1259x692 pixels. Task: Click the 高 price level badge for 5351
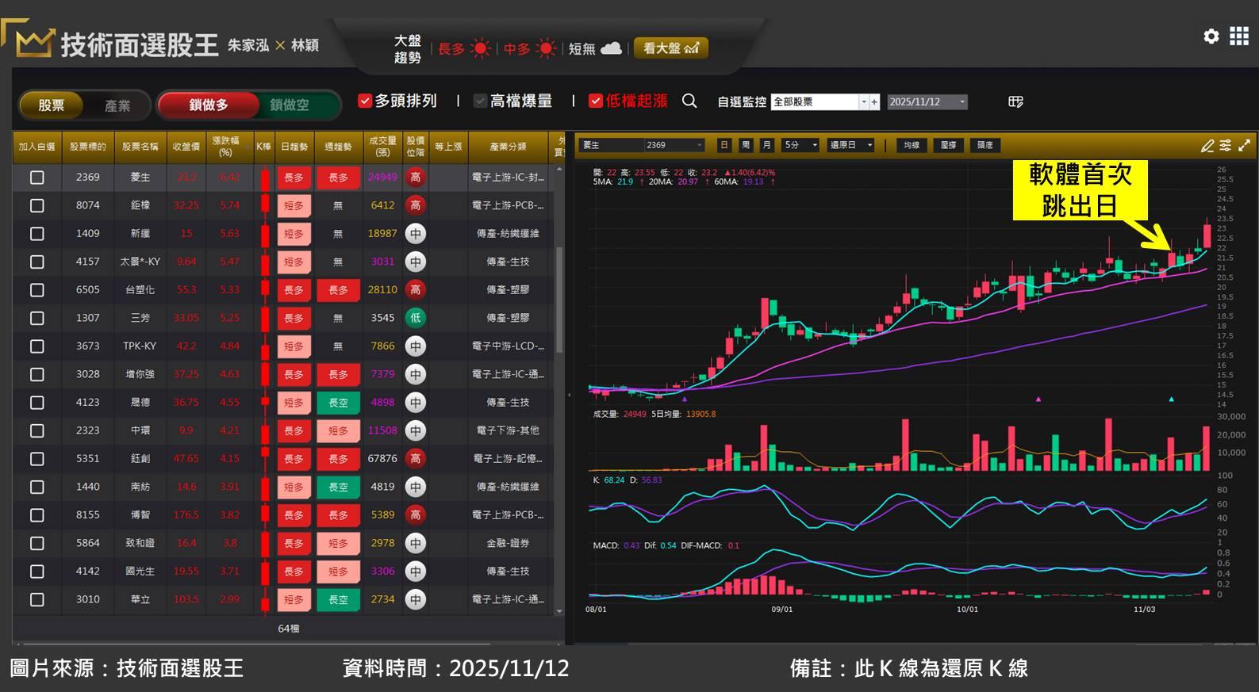click(x=415, y=459)
